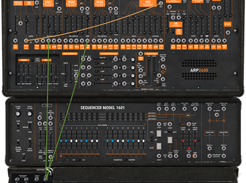
Task: Click the VCO2 PWM input jack
Action: click(x=87, y=41)
